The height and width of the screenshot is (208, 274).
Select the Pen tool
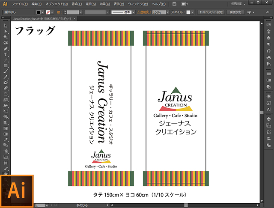(6, 48)
